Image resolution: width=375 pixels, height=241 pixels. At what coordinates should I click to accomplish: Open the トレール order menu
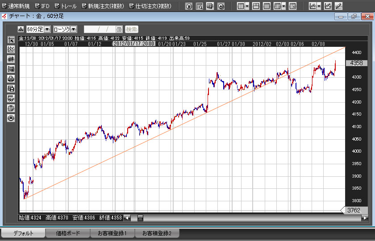coord(65,6)
